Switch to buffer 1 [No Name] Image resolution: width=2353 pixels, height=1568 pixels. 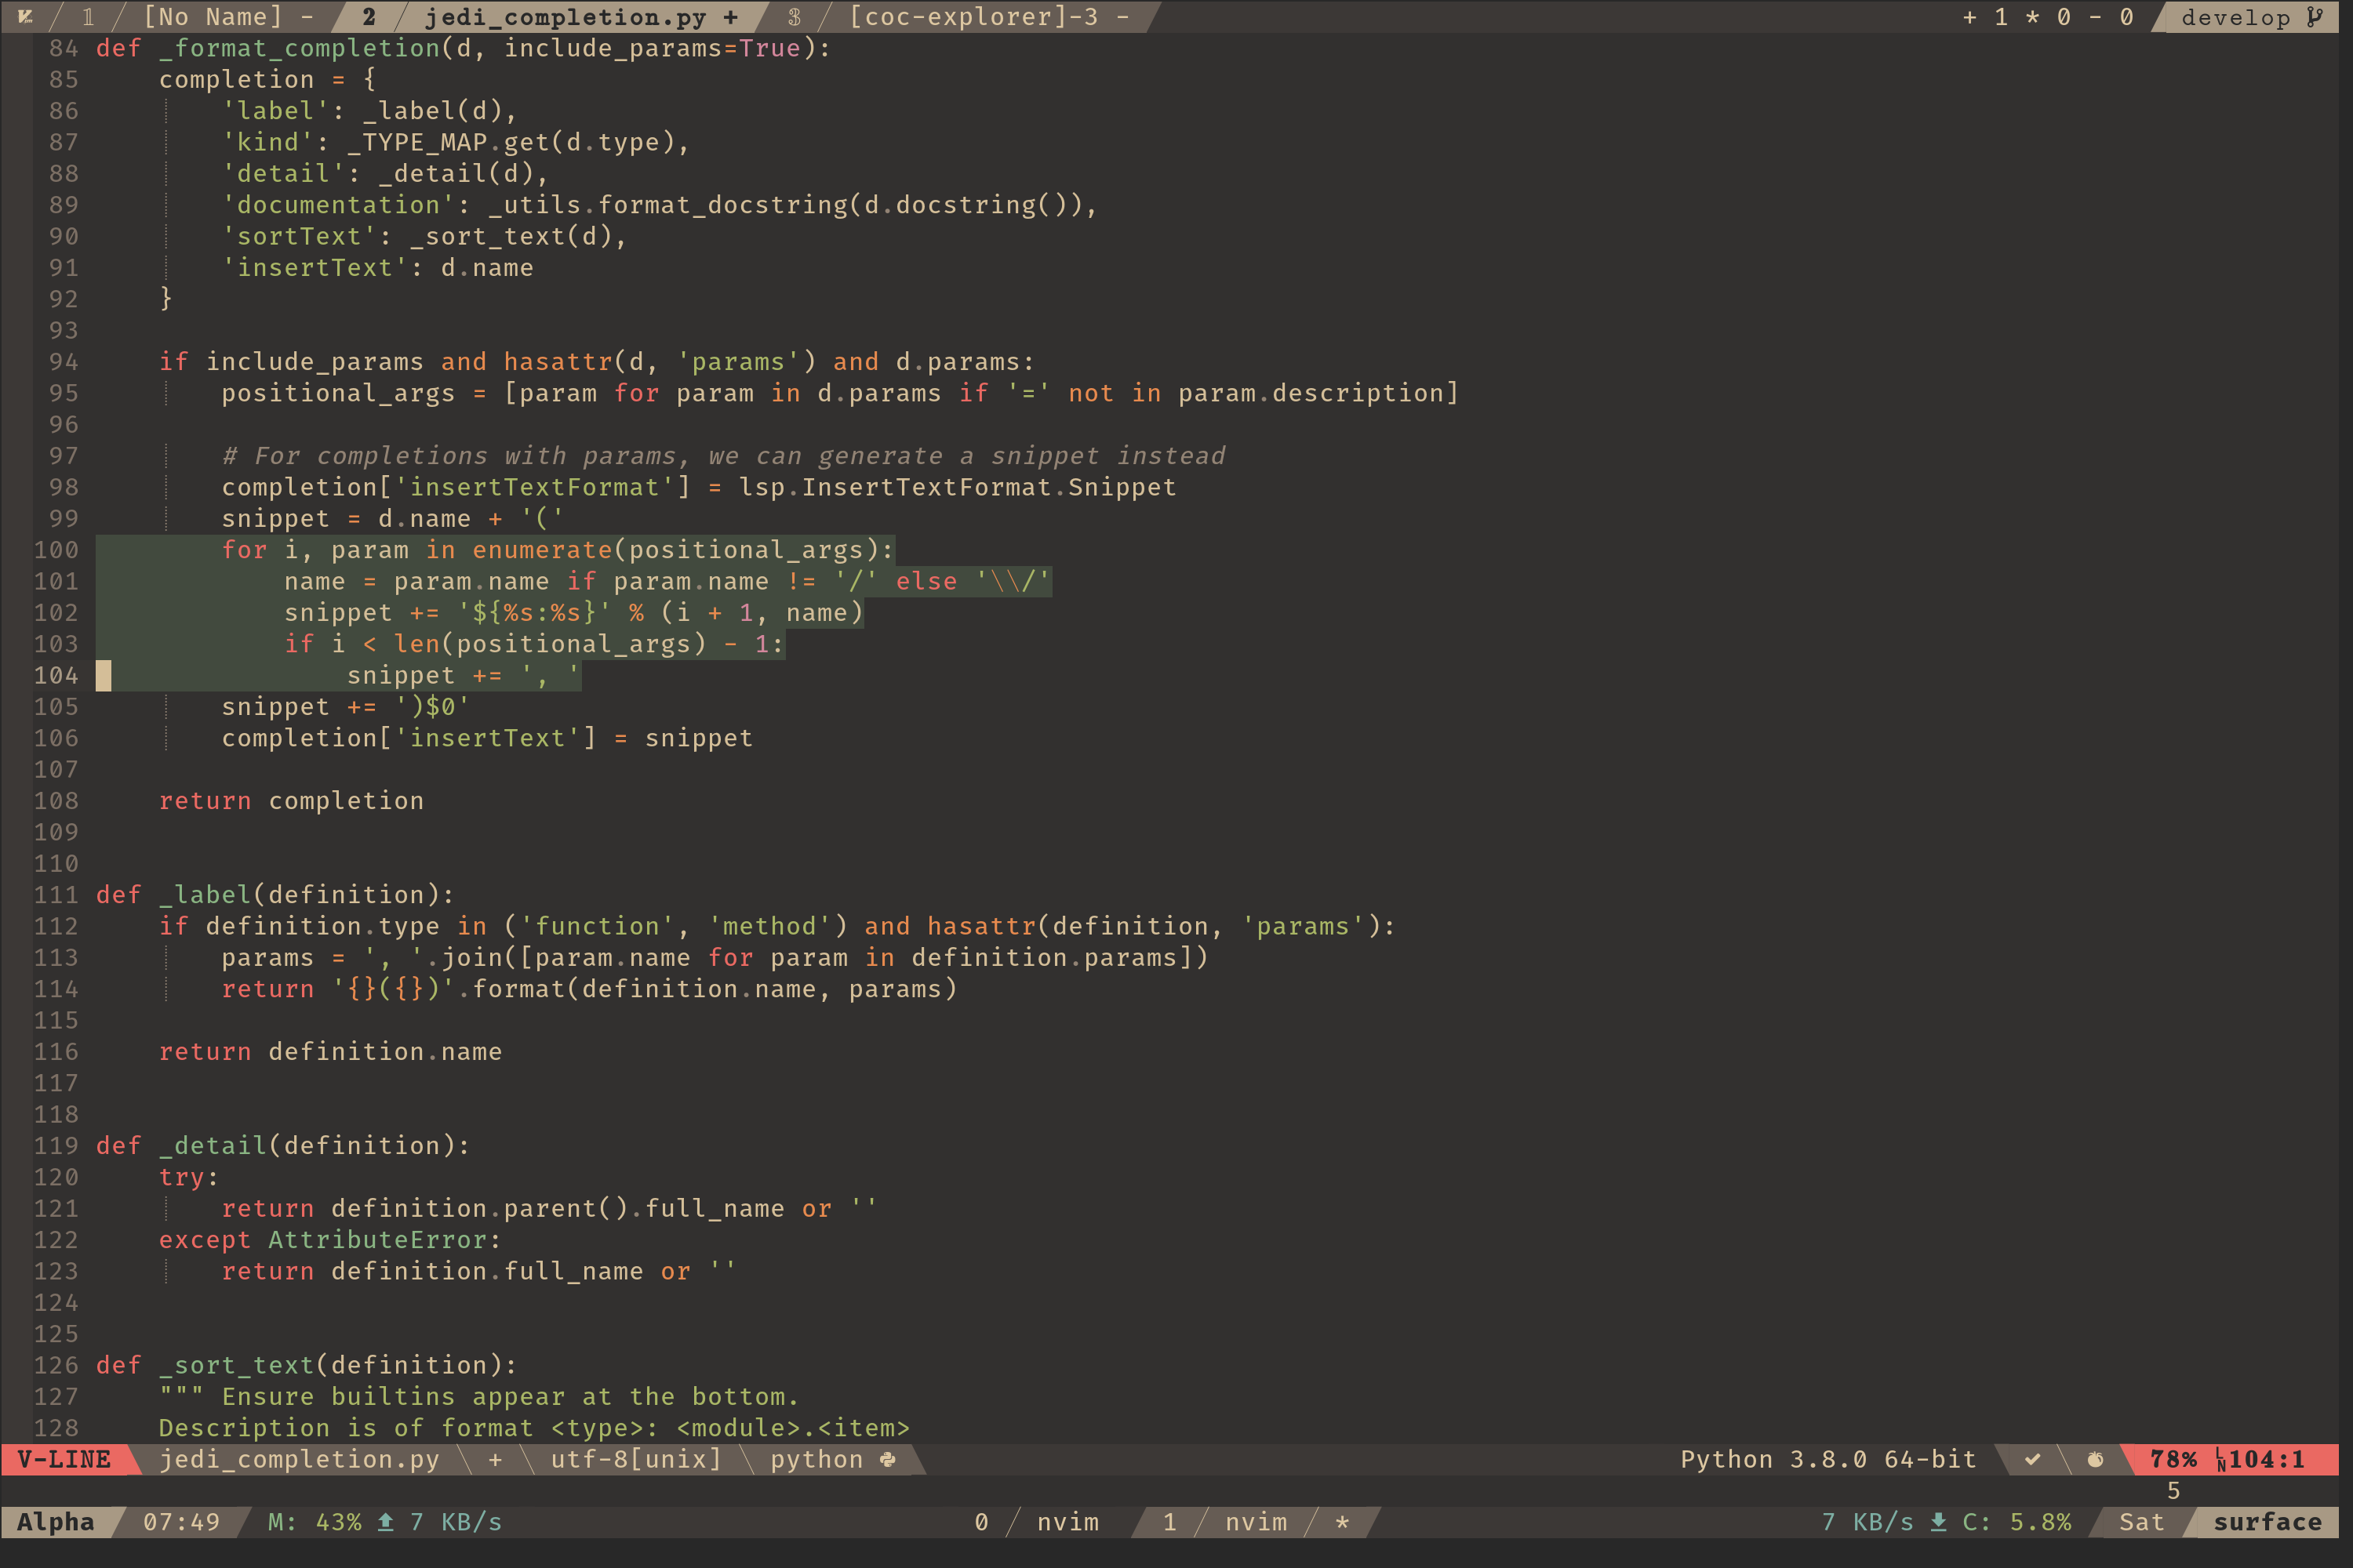click(215, 16)
